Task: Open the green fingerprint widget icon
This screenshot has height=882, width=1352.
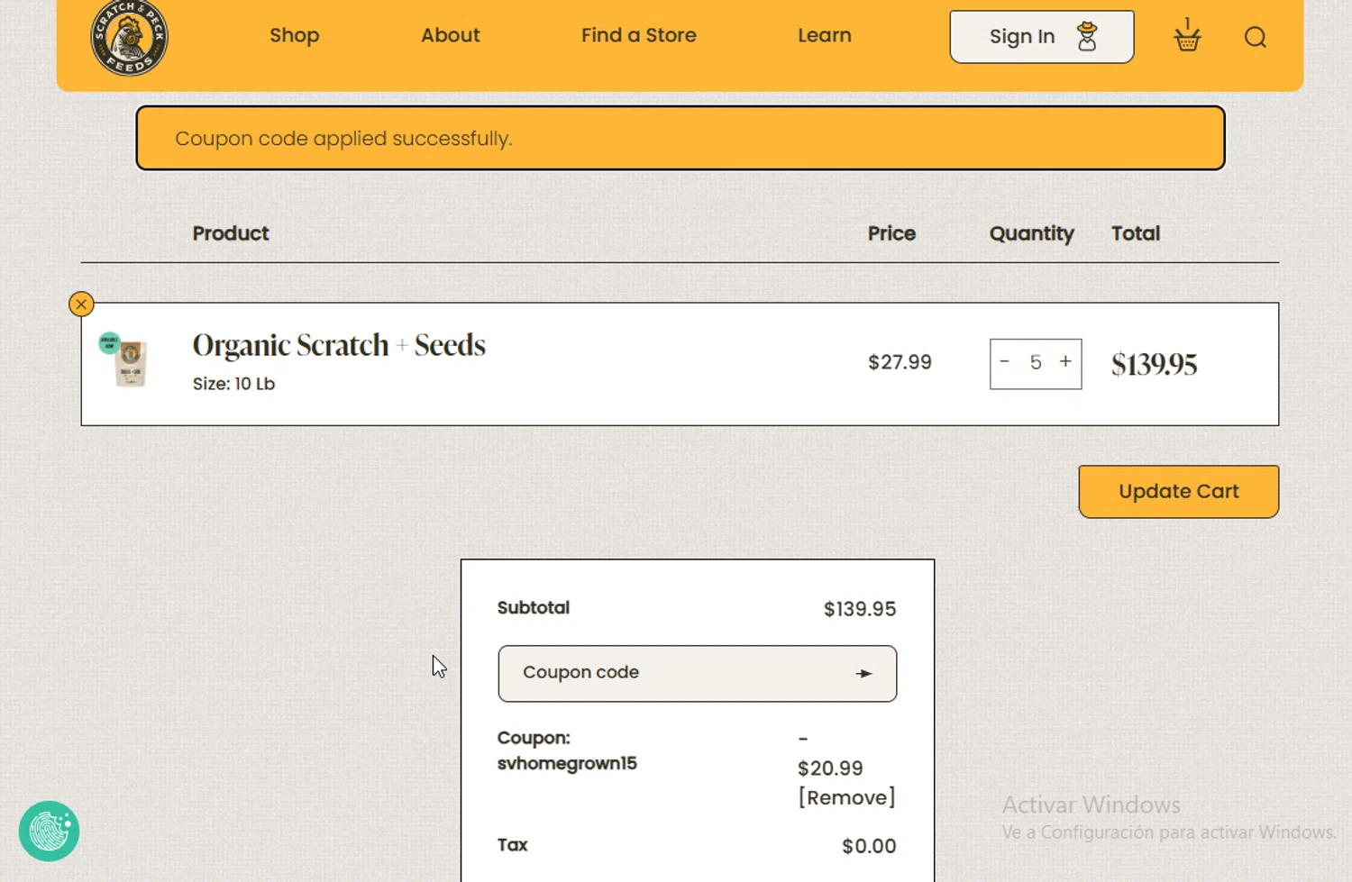Action: pyautogui.click(x=49, y=832)
